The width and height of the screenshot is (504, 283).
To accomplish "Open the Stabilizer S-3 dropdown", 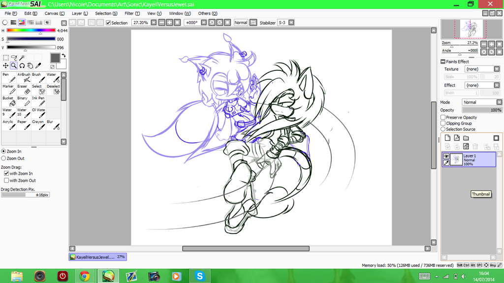I will (x=291, y=23).
